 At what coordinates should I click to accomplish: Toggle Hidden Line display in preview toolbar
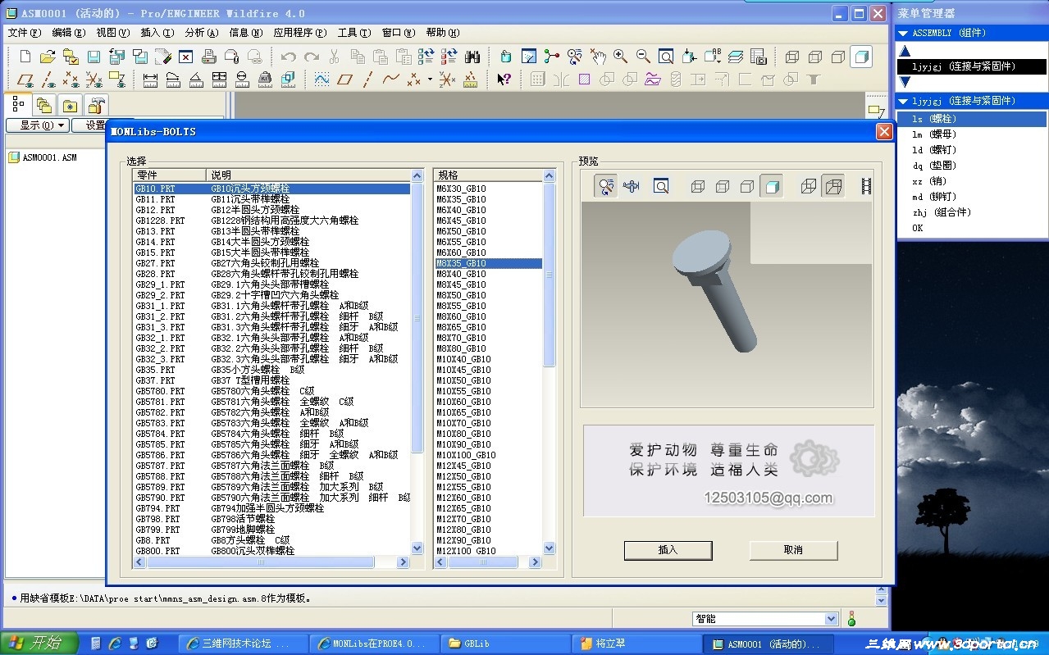click(723, 186)
